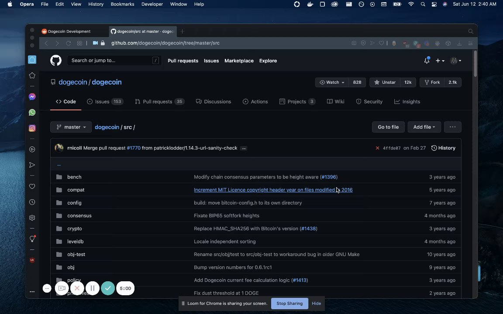Open macOS Control Center
This screenshot has width=503, height=314.
(434, 4)
